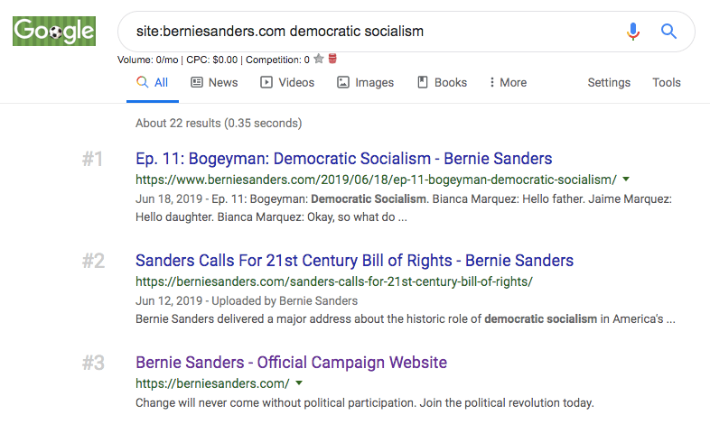Open 'Sanders Calls For 21st Century Bill of Rights' link
Screen dimensions: 710x424
click(354, 261)
